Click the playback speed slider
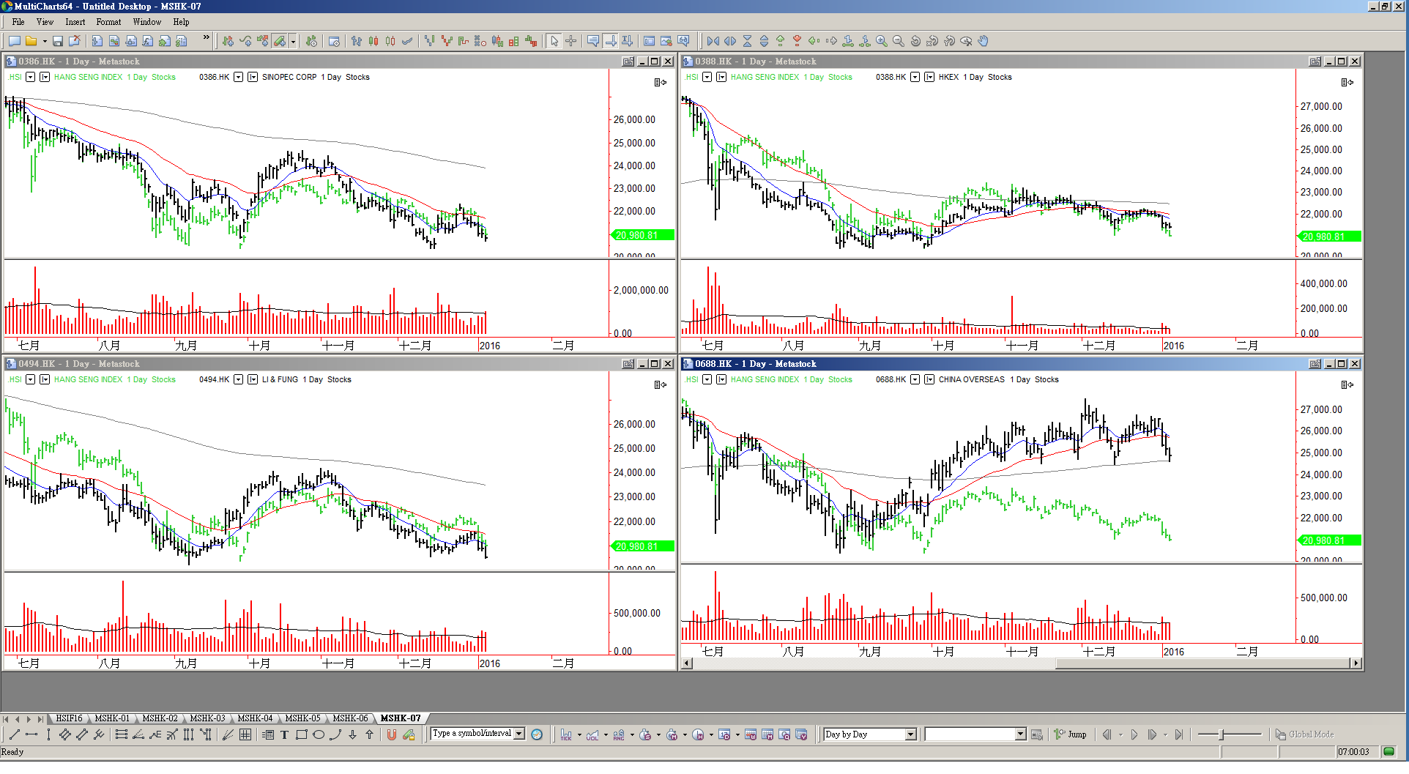1409x774 pixels. [1222, 734]
